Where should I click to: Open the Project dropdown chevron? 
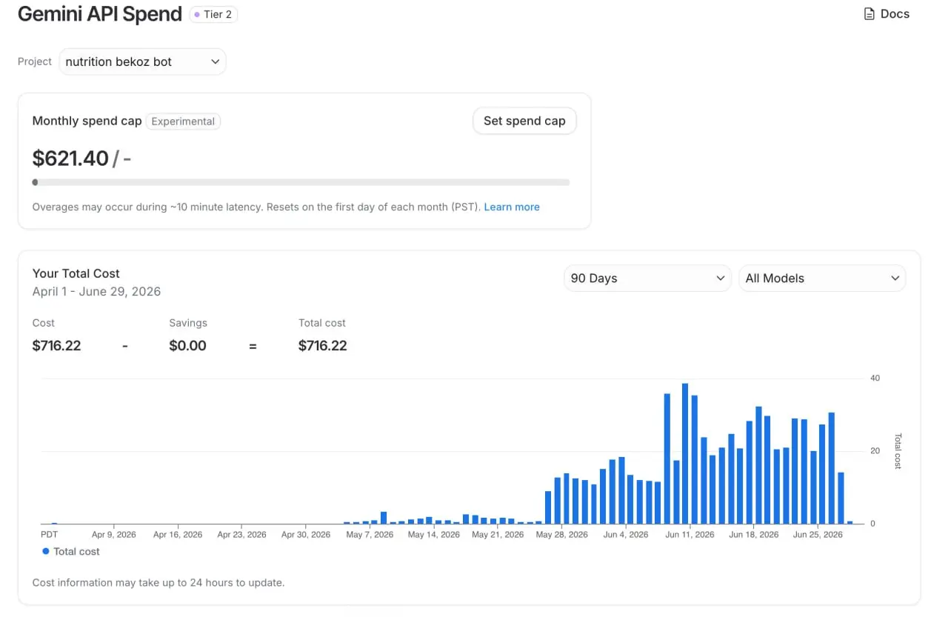click(215, 61)
